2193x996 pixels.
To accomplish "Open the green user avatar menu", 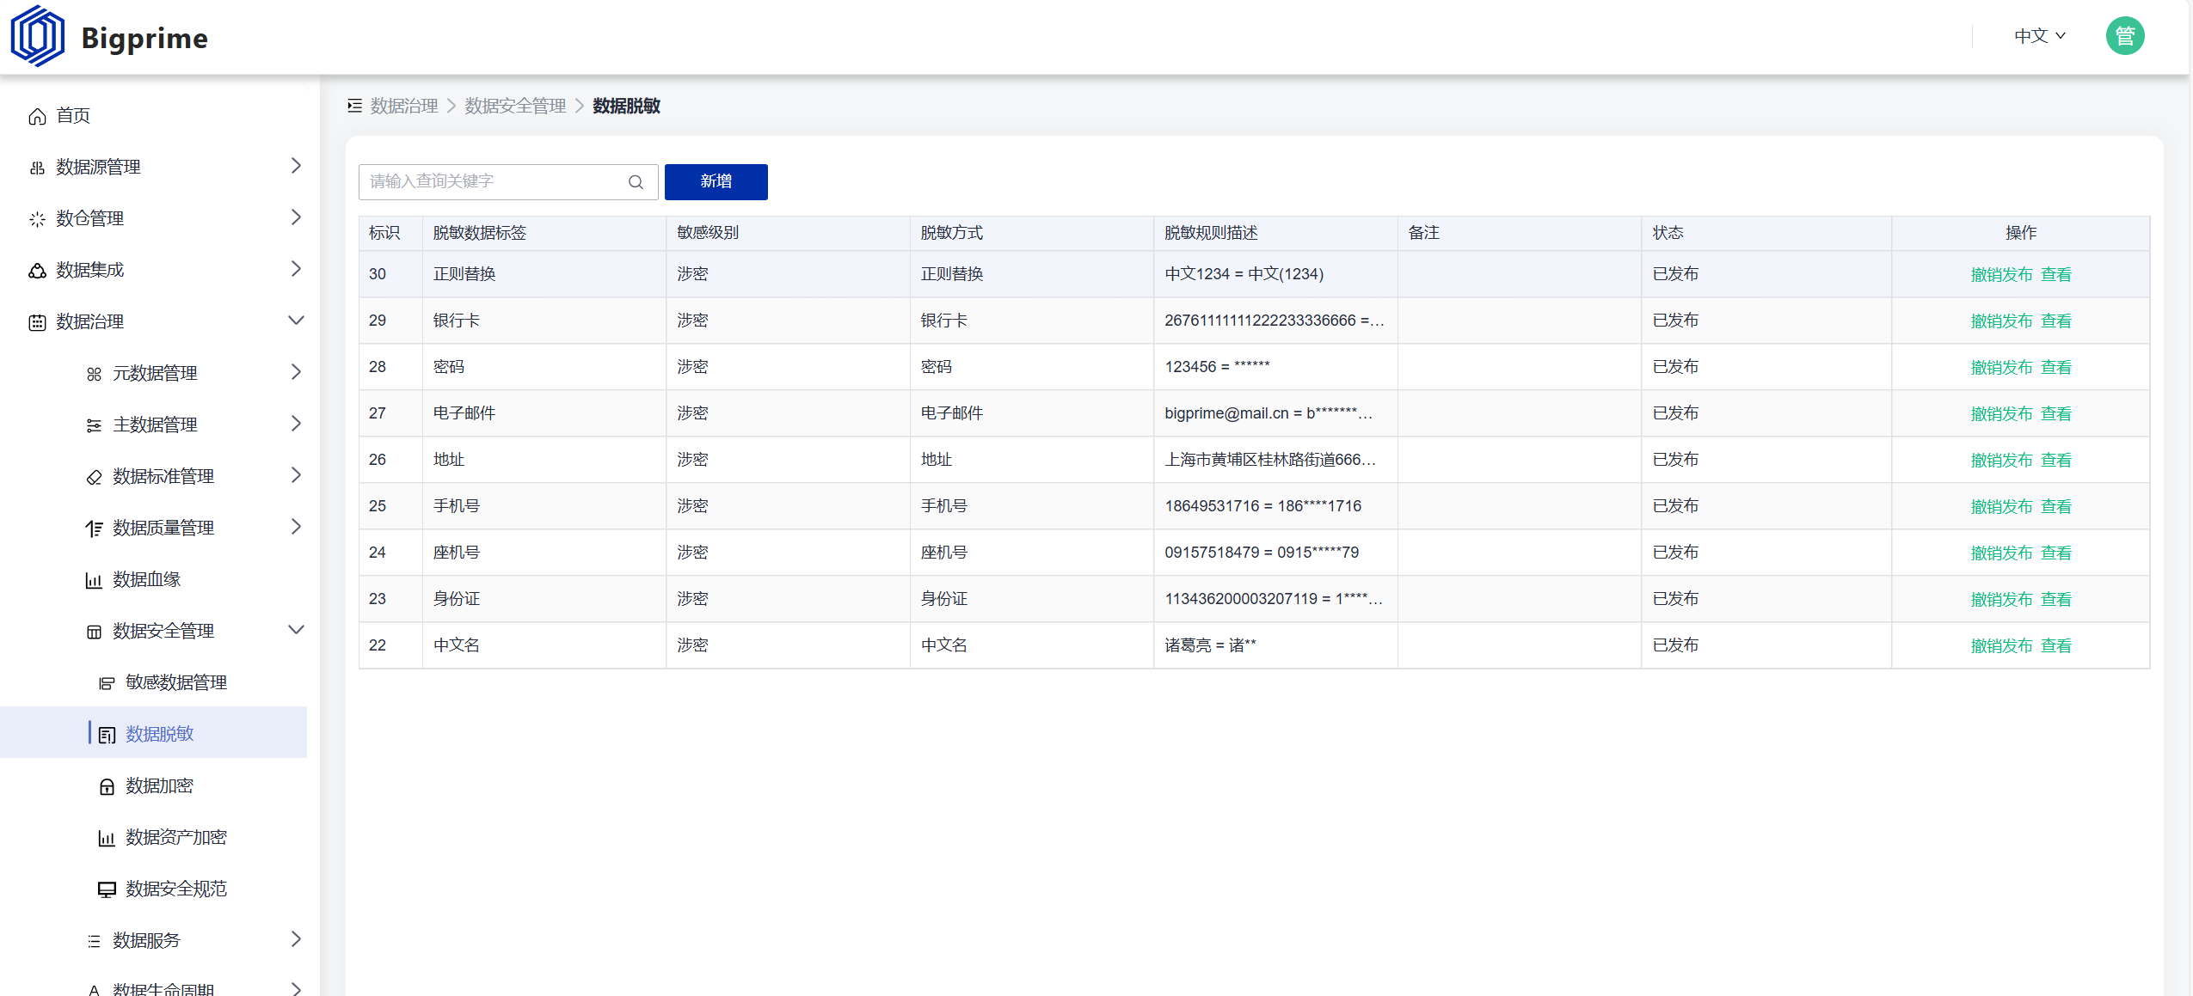I will click(2124, 36).
